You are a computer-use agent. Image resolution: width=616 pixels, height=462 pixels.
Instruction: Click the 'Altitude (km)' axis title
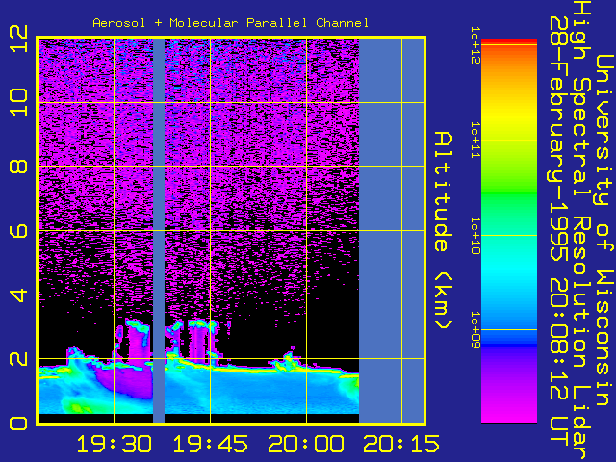(x=444, y=231)
